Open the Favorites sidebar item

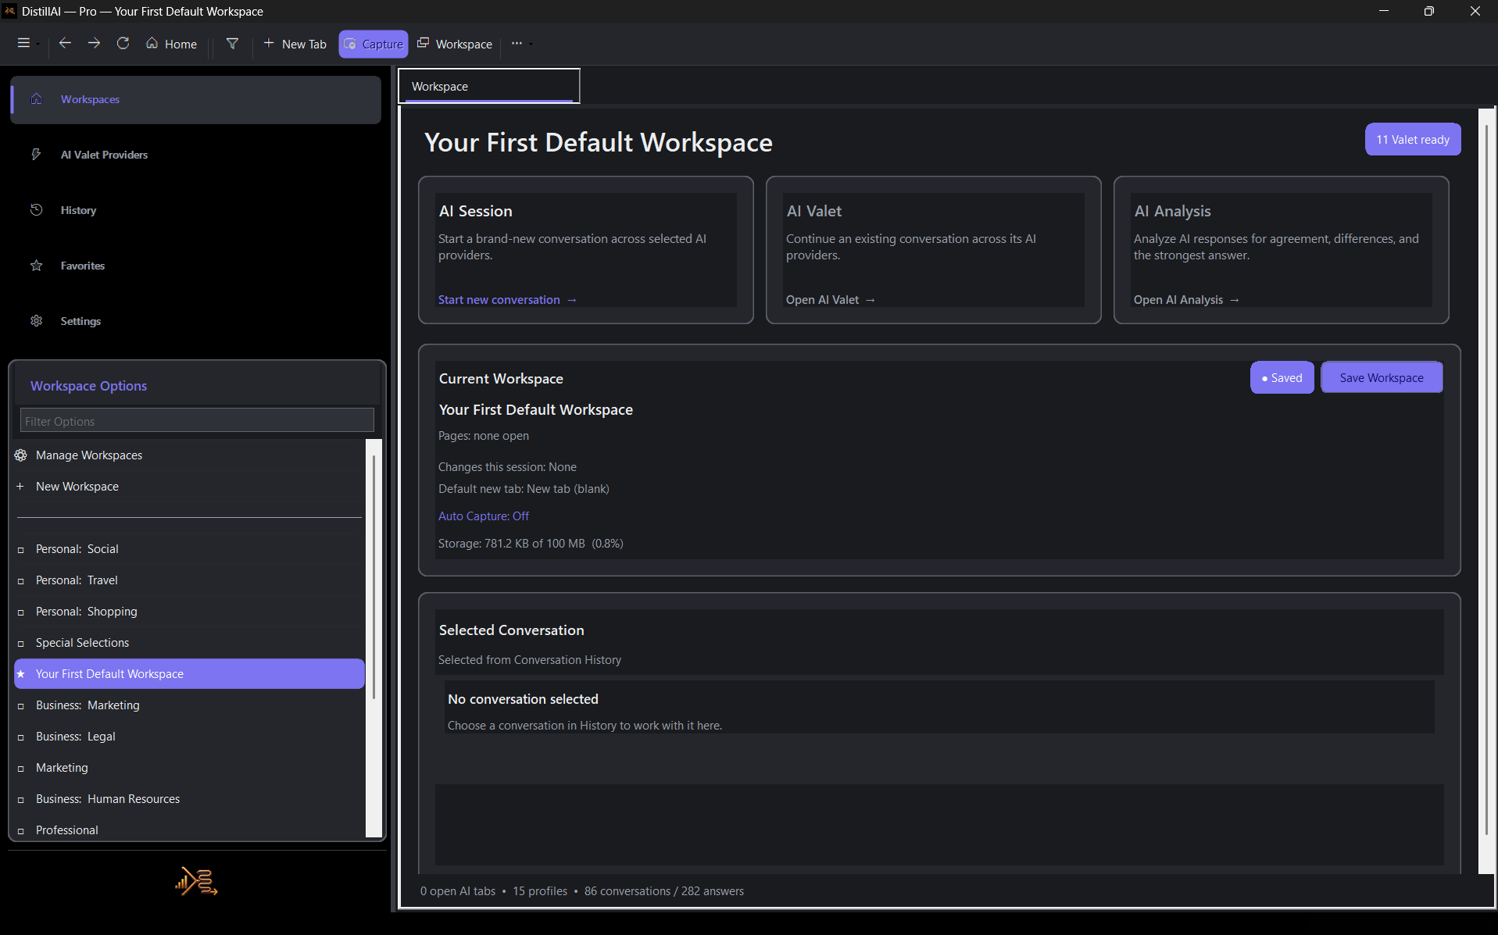click(x=195, y=266)
